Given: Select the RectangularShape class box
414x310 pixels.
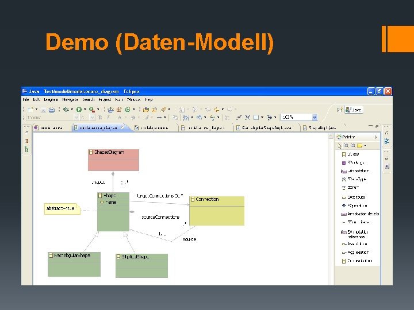Looking at the screenshot, I should (74, 265).
